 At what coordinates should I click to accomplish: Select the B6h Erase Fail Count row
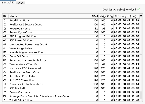[x=71, y=56]
